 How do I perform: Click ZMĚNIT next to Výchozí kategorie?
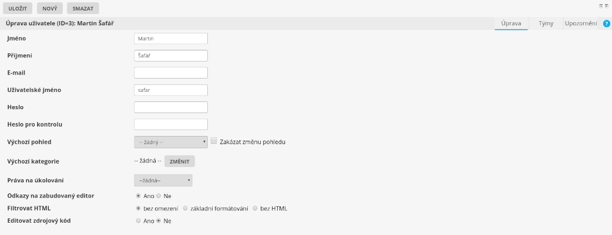point(179,161)
